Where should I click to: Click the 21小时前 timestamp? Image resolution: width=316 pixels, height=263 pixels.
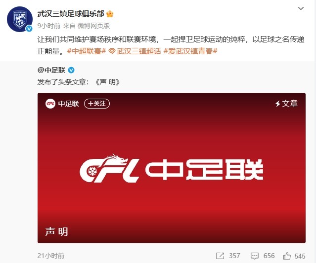pyautogui.click(x=51, y=256)
